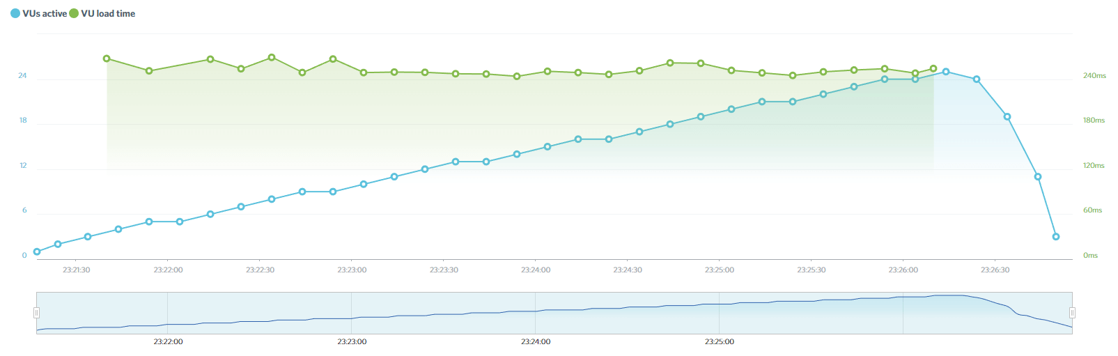
Task: Click the blue VUs active legend dot
Action: pos(15,13)
